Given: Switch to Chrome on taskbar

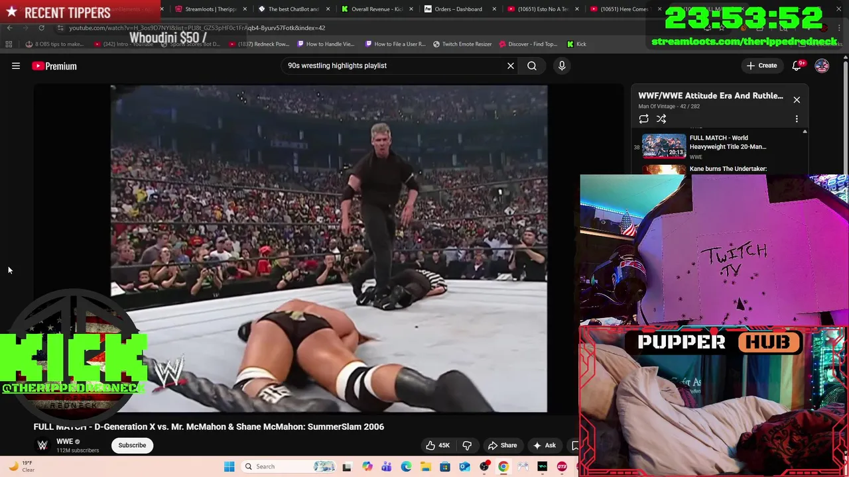Looking at the screenshot, I should point(503,466).
